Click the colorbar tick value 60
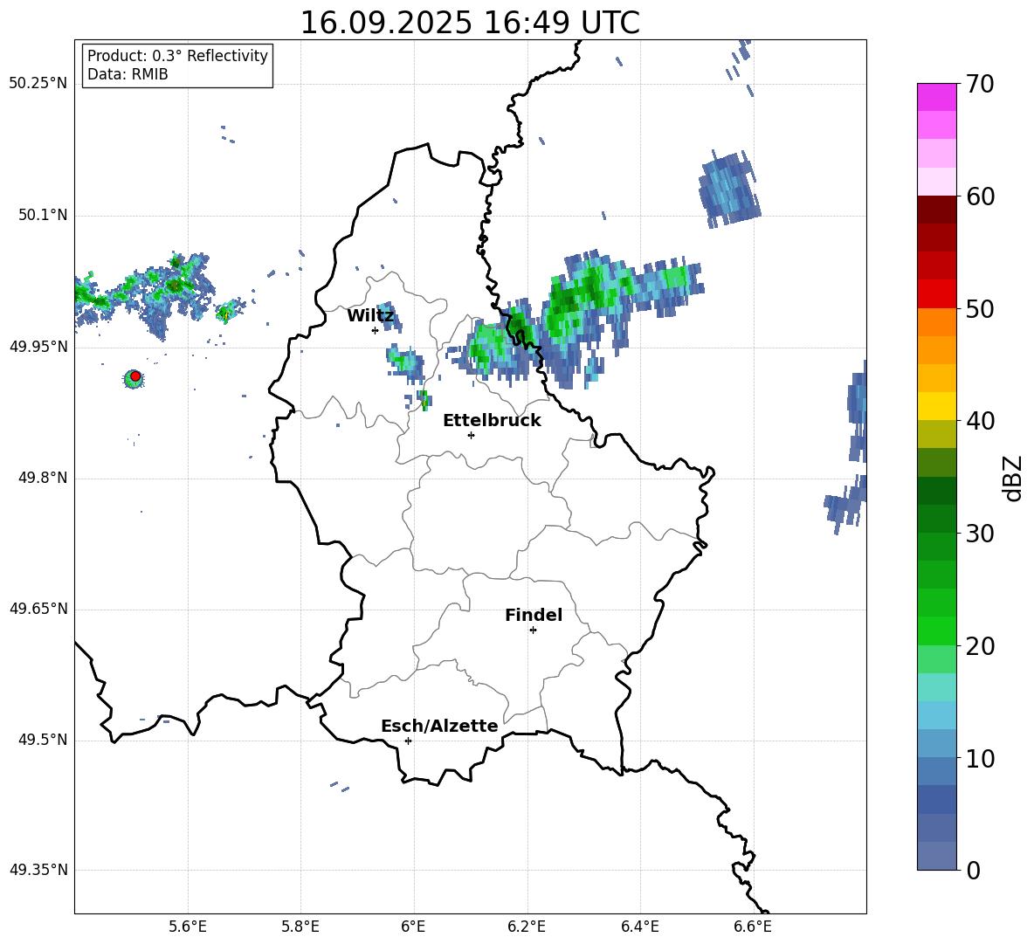The height and width of the screenshot is (944, 1034). [x=980, y=196]
